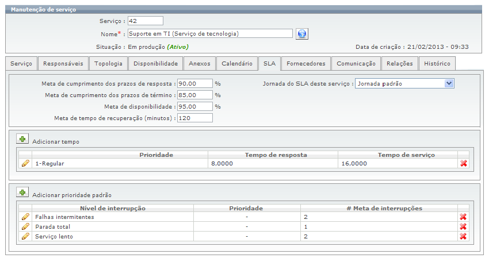Open the Jornada do SLA dropdown
This screenshot has width=485, height=258.
coord(449,83)
